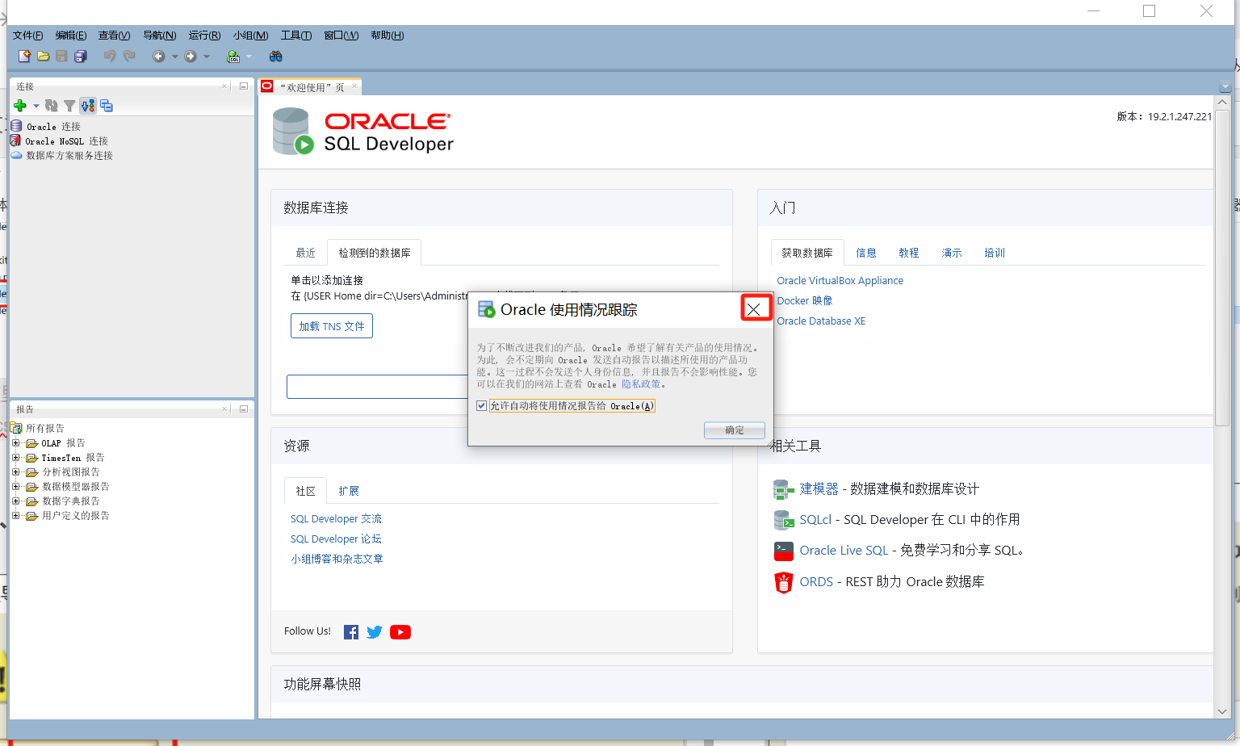Click the New document toolbar icon
This screenshot has width=1240, height=746.
(23, 56)
